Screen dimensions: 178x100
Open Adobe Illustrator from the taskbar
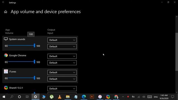pos(92,97)
